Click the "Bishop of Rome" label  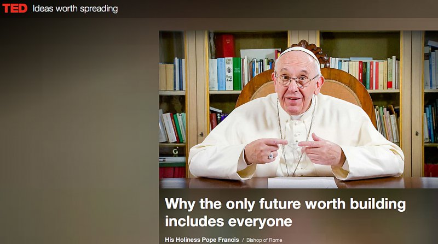264,240
